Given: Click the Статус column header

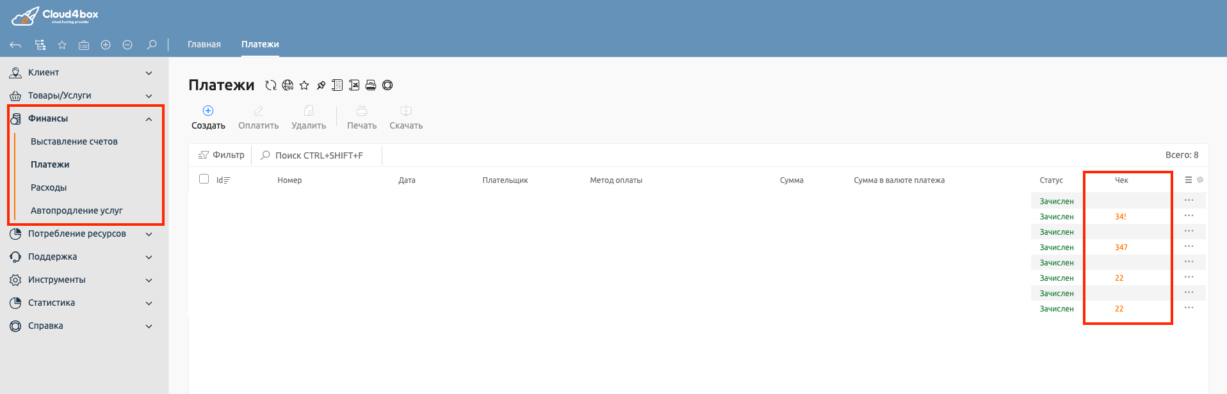Looking at the screenshot, I should tap(1051, 180).
